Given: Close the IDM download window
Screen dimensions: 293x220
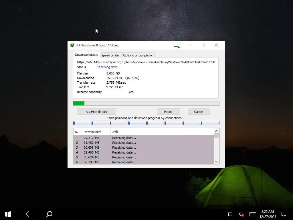Looking at the screenshot, I should point(216,45).
